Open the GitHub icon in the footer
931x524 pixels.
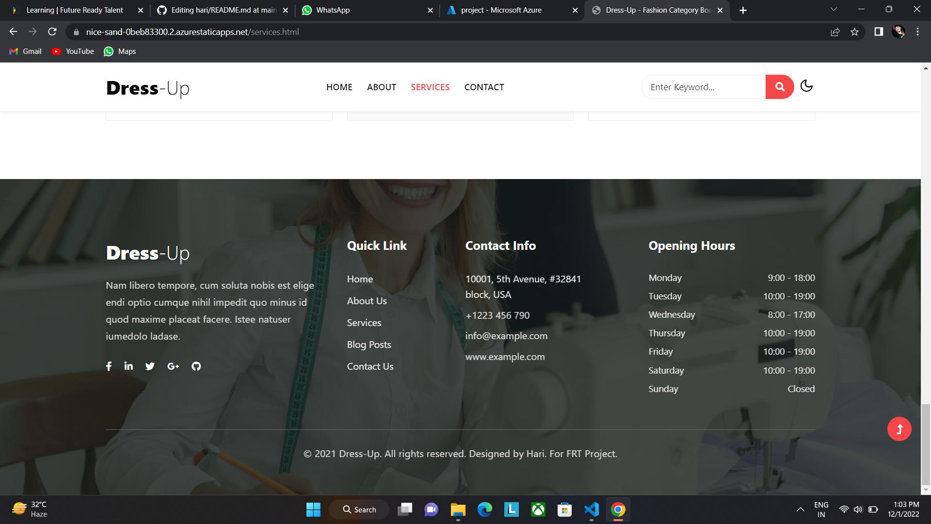[196, 366]
